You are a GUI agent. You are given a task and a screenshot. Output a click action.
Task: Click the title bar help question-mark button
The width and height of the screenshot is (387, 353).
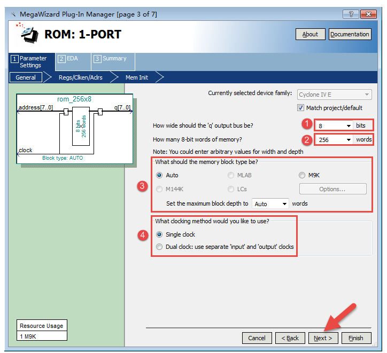[351, 14]
